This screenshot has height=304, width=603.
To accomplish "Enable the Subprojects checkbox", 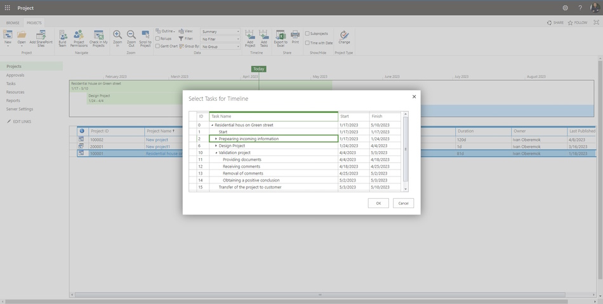I will click(307, 34).
